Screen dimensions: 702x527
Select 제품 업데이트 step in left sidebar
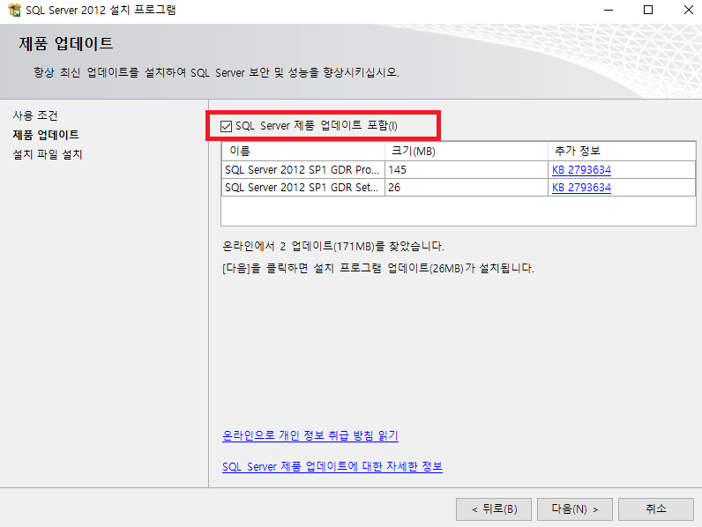point(46,135)
